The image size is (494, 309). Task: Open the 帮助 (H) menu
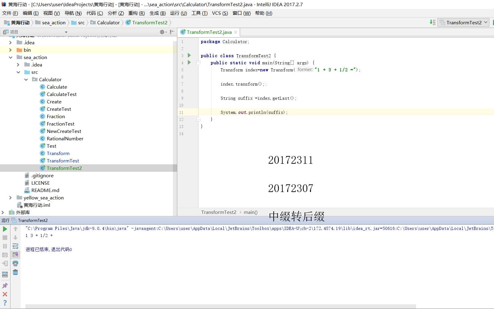coord(263,13)
